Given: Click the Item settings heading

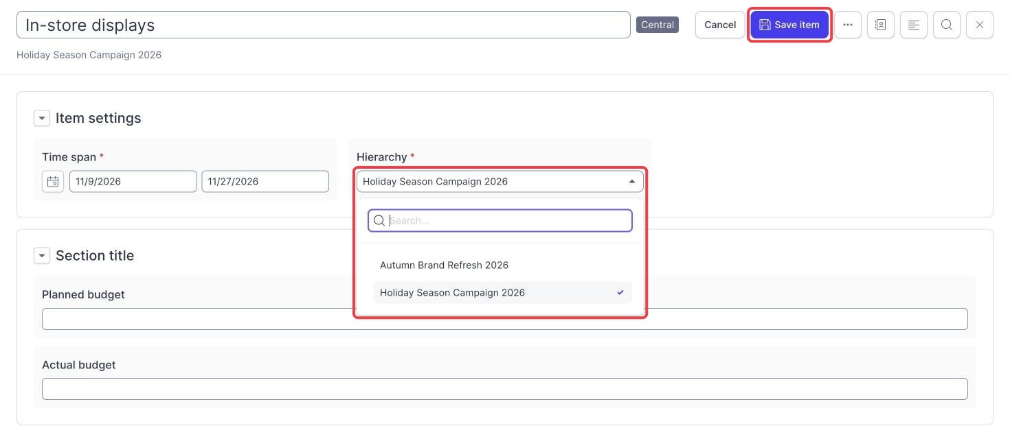Looking at the screenshot, I should 98,118.
